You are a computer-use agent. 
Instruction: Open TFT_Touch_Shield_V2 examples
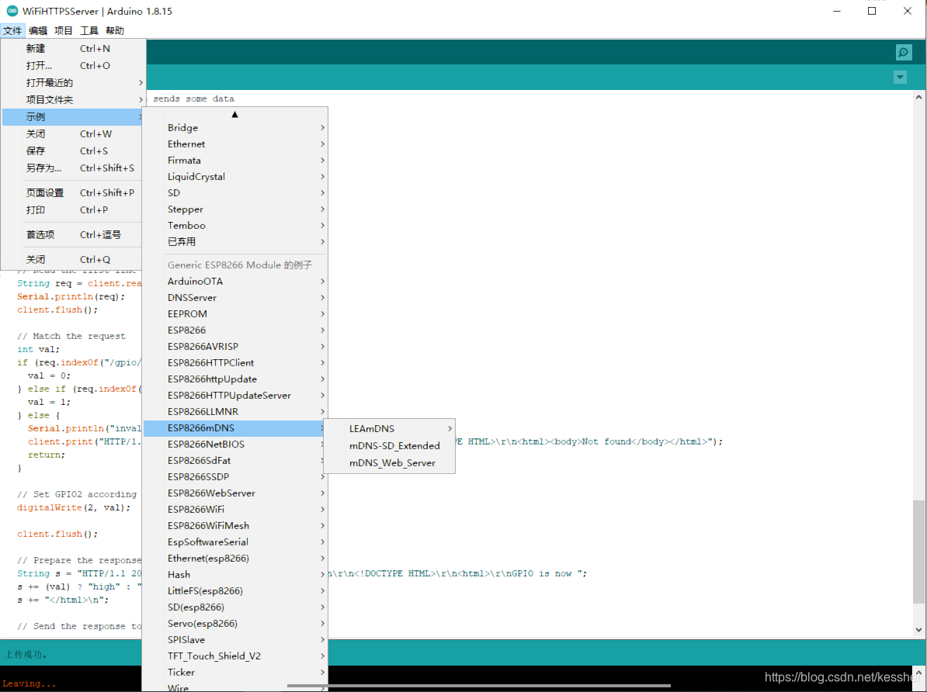[235, 656]
